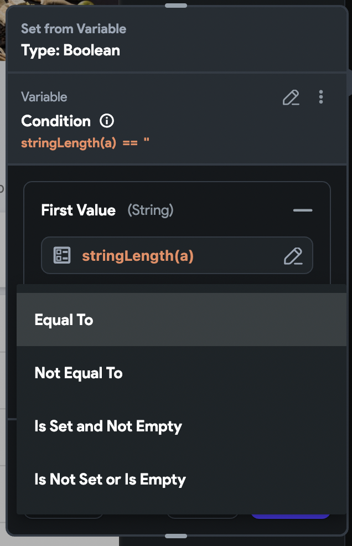The height and width of the screenshot is (546, 352).
Task: Open the pencil editor for the stringLength(a) value
Action: click(294, 255)
